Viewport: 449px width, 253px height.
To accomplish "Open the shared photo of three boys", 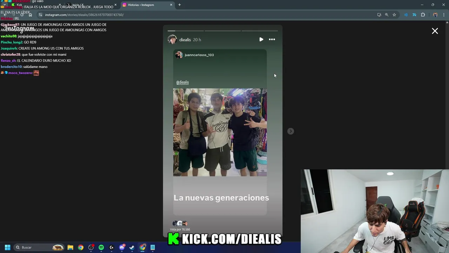I will [220, 132].
